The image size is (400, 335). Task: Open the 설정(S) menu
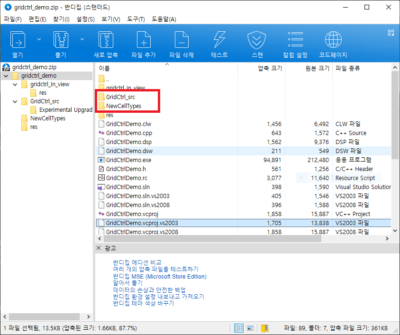tap(85, 19)
